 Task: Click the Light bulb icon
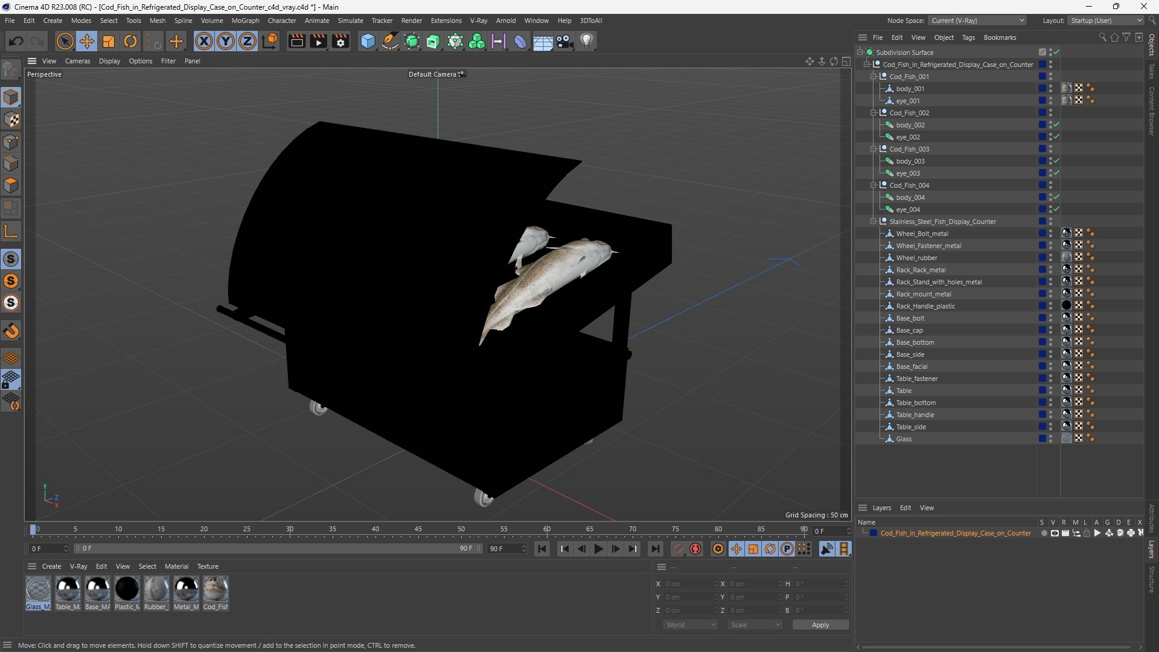click(587, 41)
